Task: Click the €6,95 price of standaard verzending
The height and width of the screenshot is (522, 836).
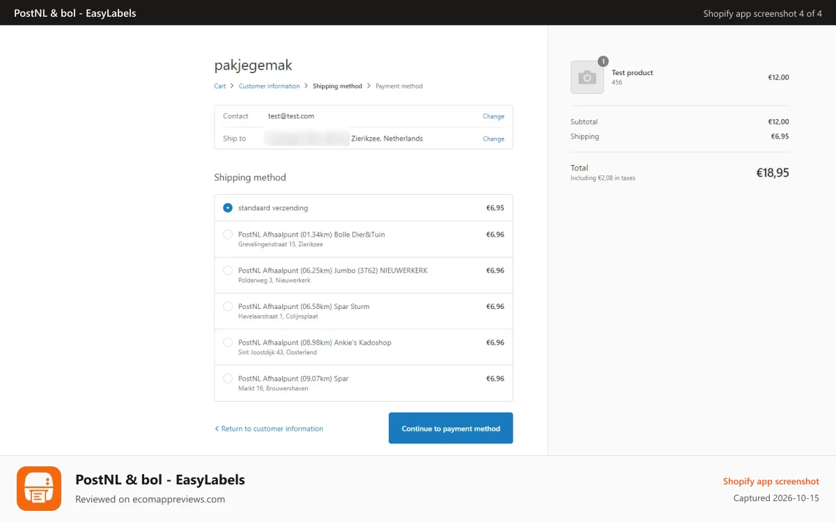Action: tap(495, 208)
